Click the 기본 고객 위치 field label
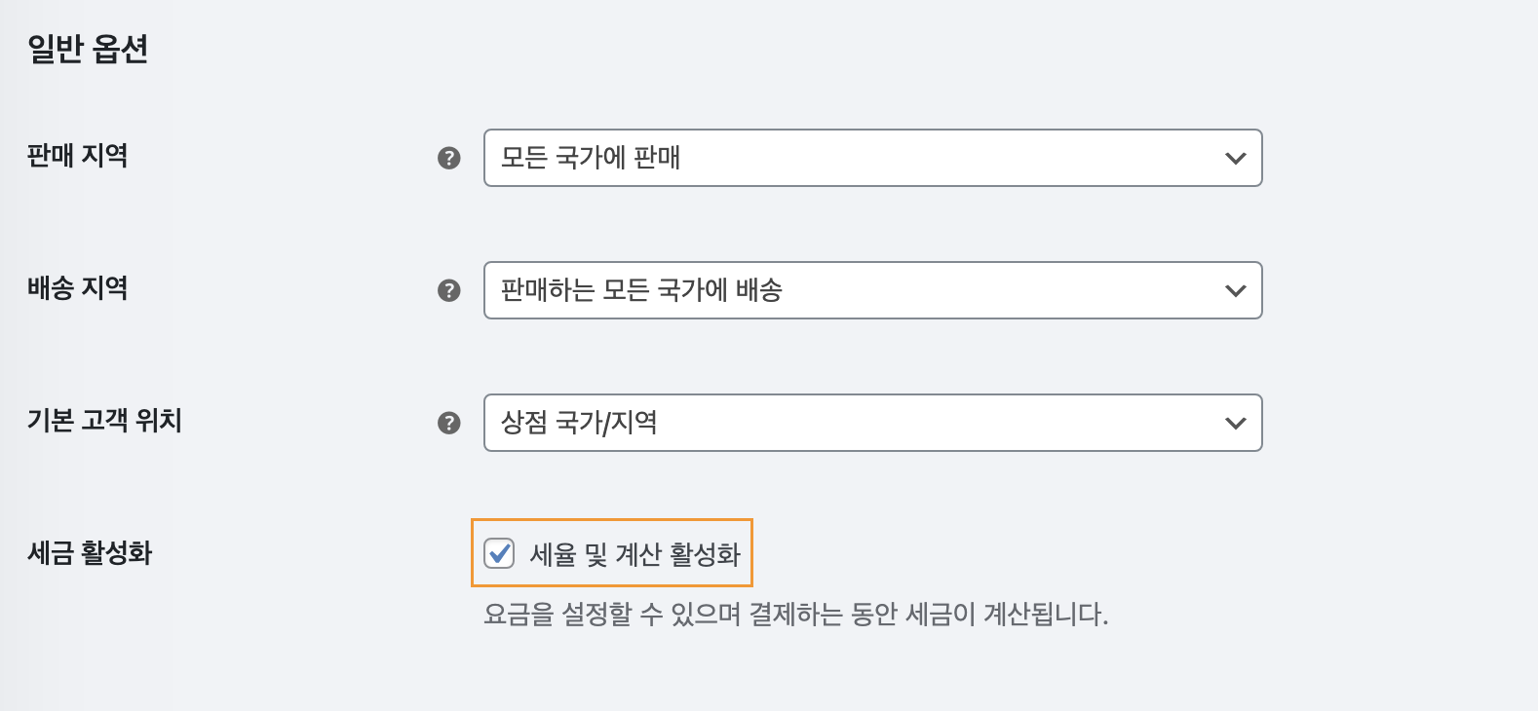The image size is (1538, 711). (x=104, y=421)
